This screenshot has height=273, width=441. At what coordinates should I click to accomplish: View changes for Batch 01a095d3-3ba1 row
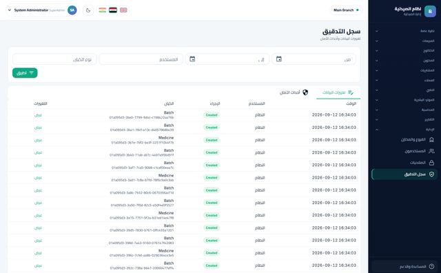coord(38,128)
